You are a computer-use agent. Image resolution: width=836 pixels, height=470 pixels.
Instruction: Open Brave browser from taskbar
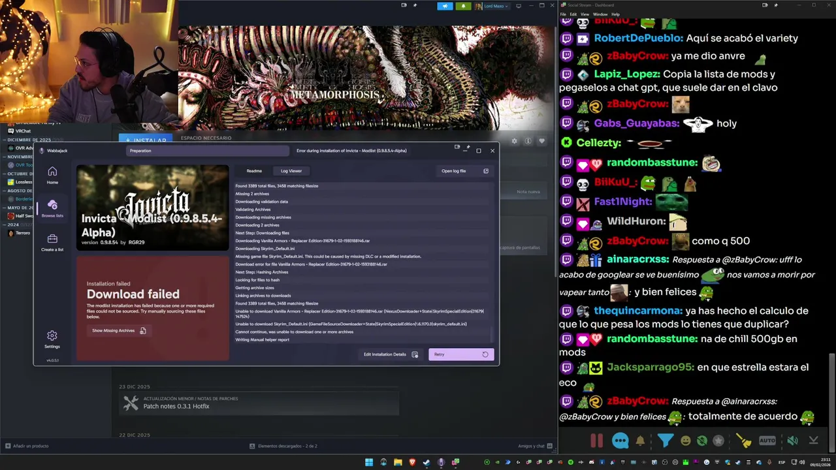(x=412, y=462)
